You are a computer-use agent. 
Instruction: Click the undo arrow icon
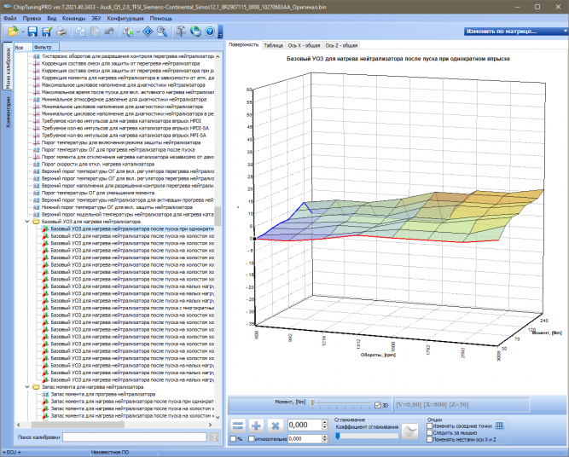[x=109, y=32]
